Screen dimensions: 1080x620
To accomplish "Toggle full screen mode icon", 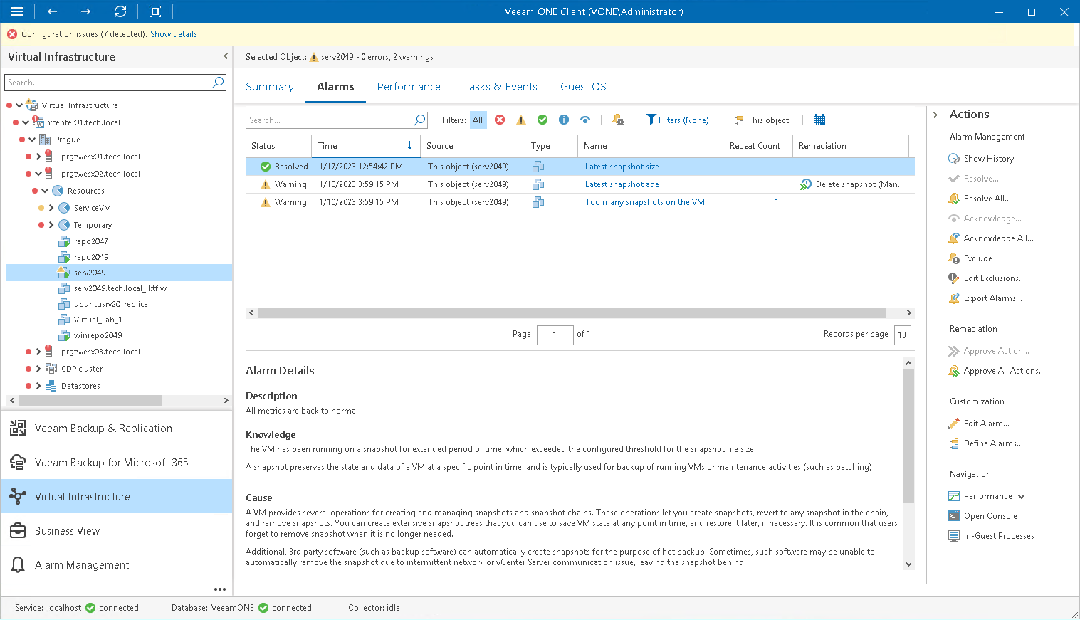I will point(155,11).
